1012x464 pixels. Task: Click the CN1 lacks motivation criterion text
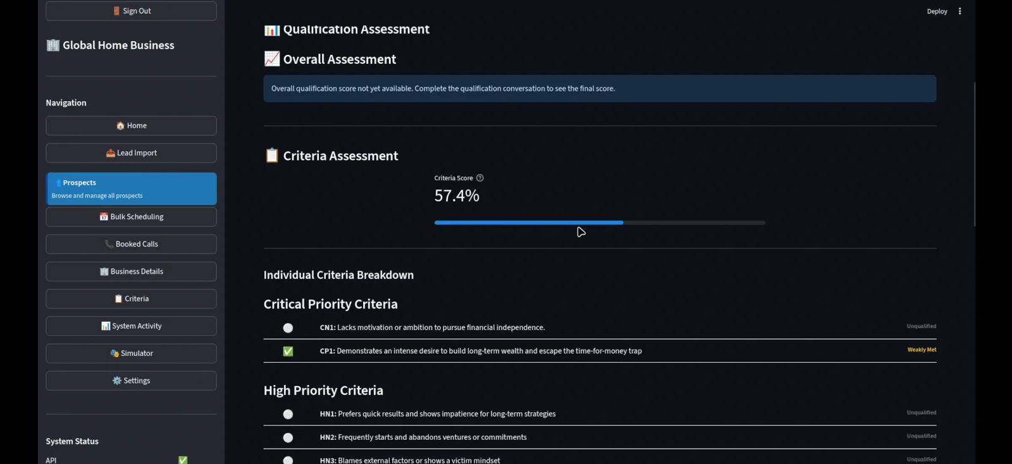click(432, 327)
